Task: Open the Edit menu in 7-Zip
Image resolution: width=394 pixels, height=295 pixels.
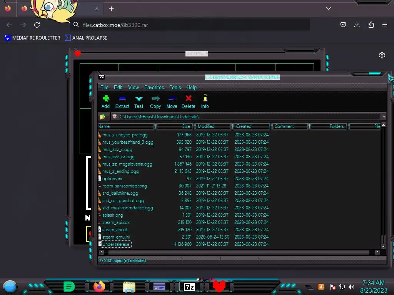Action: 118,87
